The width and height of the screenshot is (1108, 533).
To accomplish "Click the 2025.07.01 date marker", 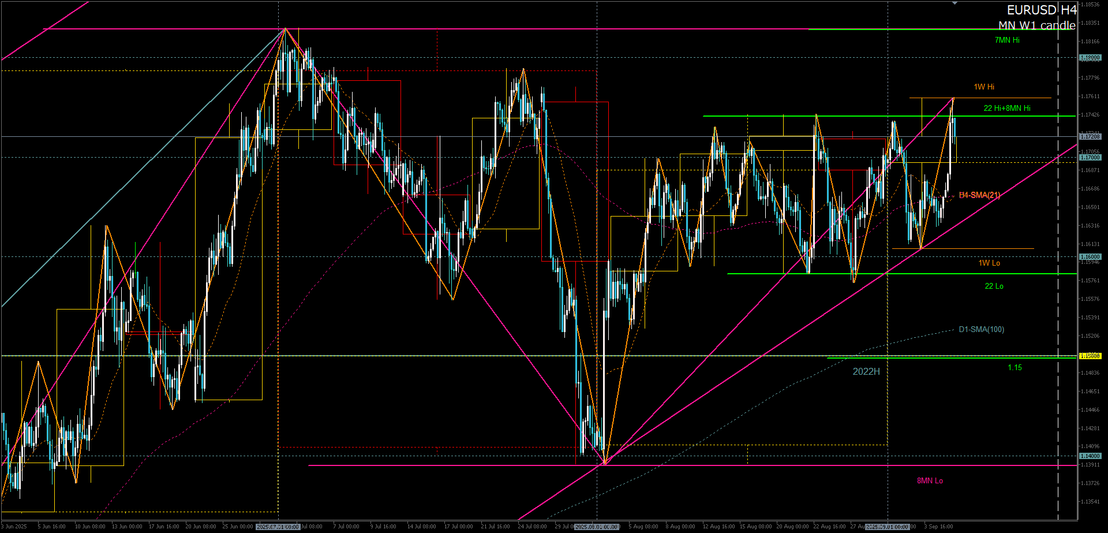I will [x=278, y=527].
